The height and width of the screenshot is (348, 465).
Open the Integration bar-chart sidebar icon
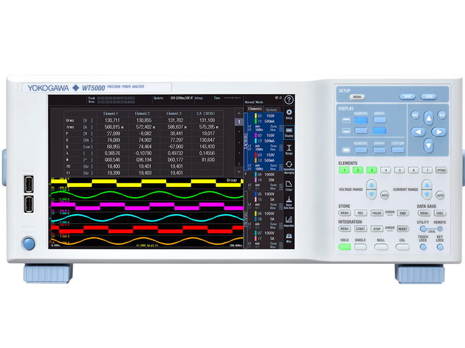point(289,222)
